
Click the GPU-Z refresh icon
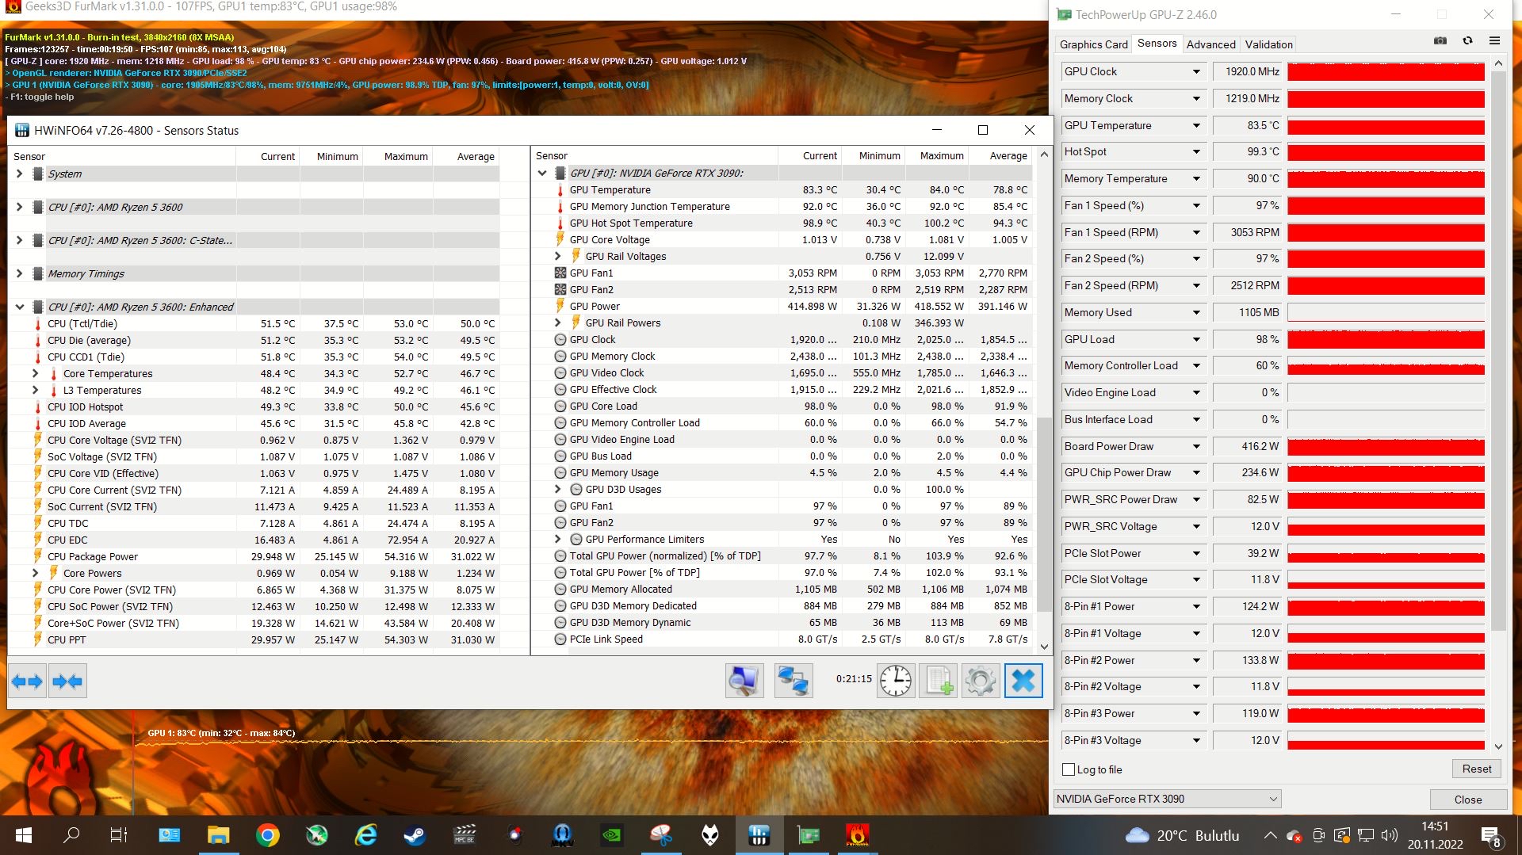click(x=1467, y=40)
